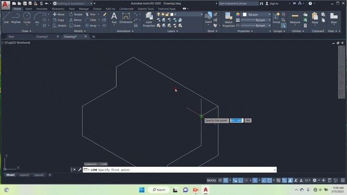Toggle polar tracking in status bar
This screenshot has height=195, width=347.
click(246, 180)
